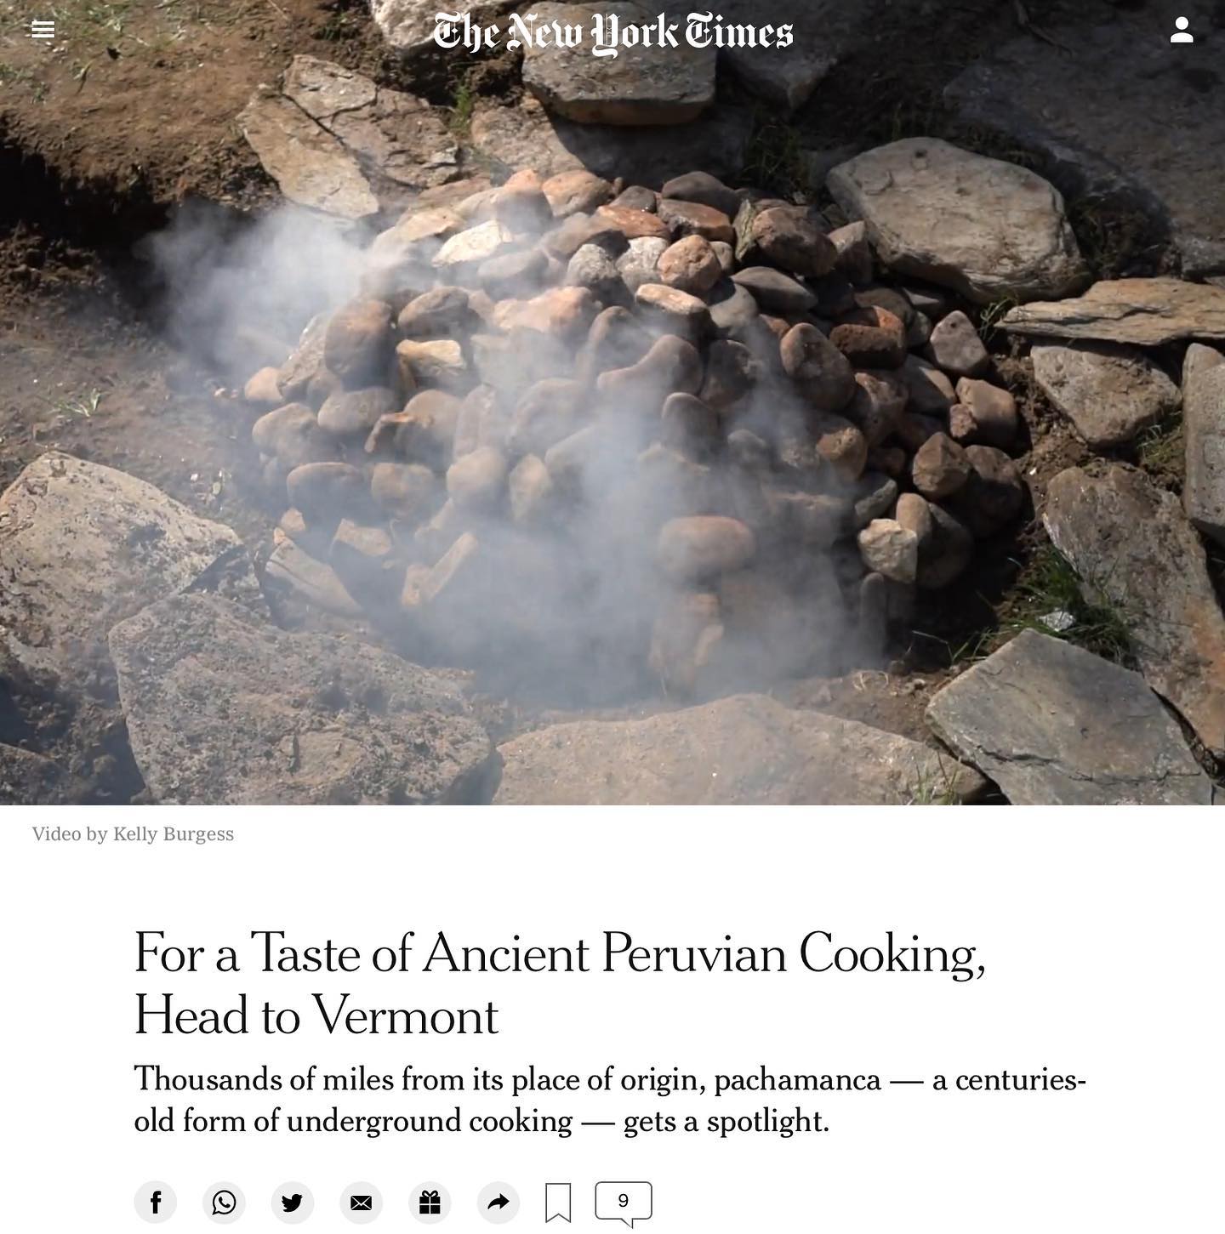The width and height of the screenshot is (1225, 1234).
Task: Share the article on Twitter
Action: (x=293, y=1203)
